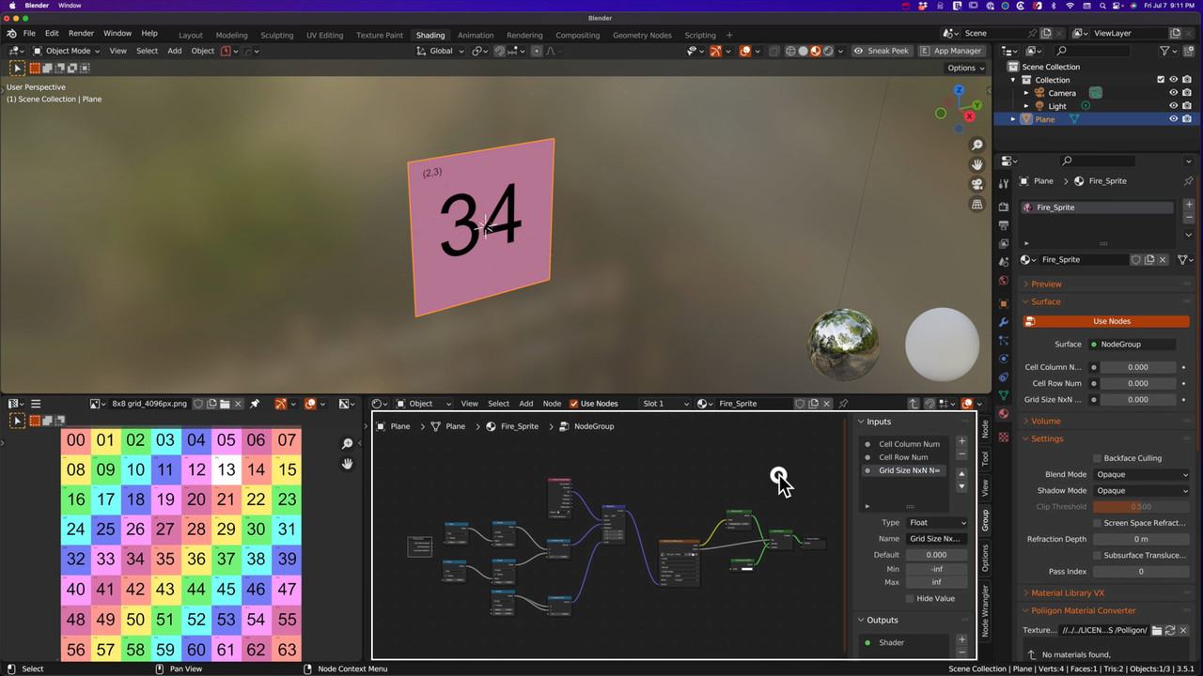This screenshot has width=1203, height=676.
Task: Click Sneak Peek button
Action: (882, 51)
